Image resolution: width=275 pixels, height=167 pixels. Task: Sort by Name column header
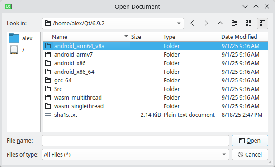click(86, 37)
